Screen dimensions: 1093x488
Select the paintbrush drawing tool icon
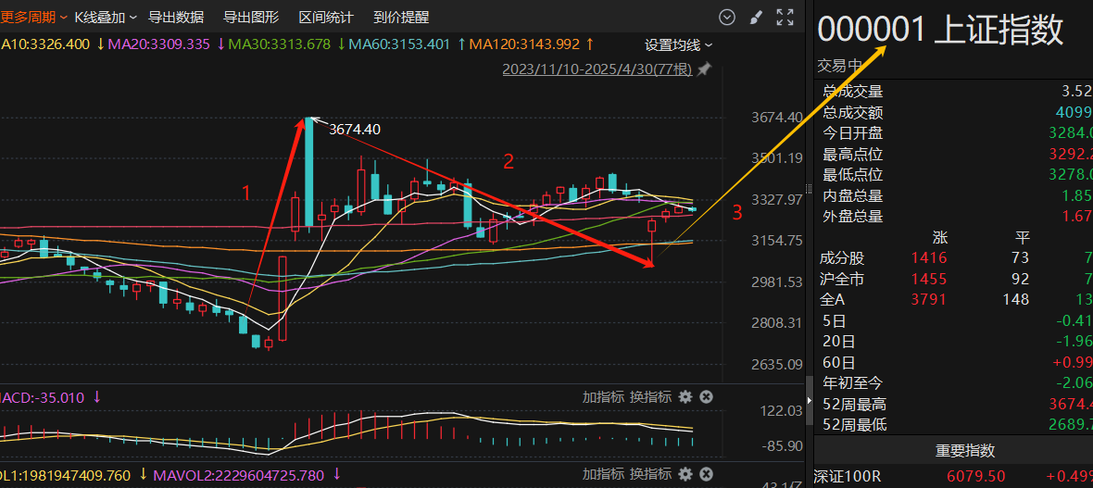click(x=757, y=18)
